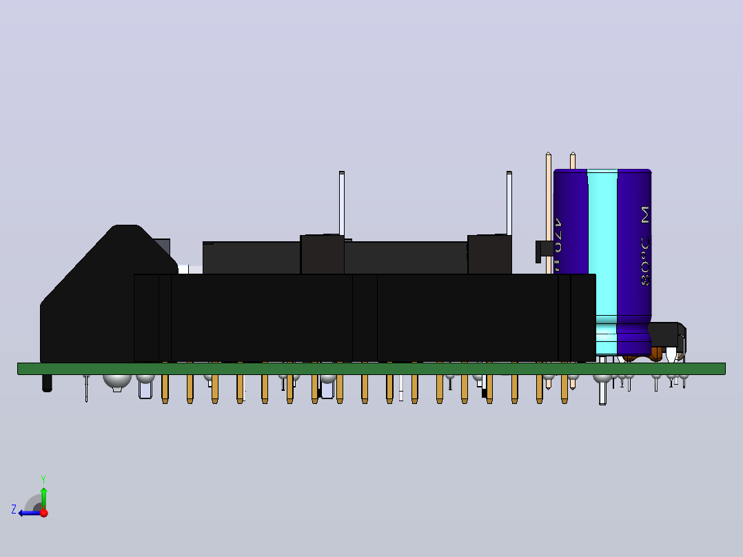
Task: Click the 'M' marking on the capacitor
Action: [x=645, y=215]
